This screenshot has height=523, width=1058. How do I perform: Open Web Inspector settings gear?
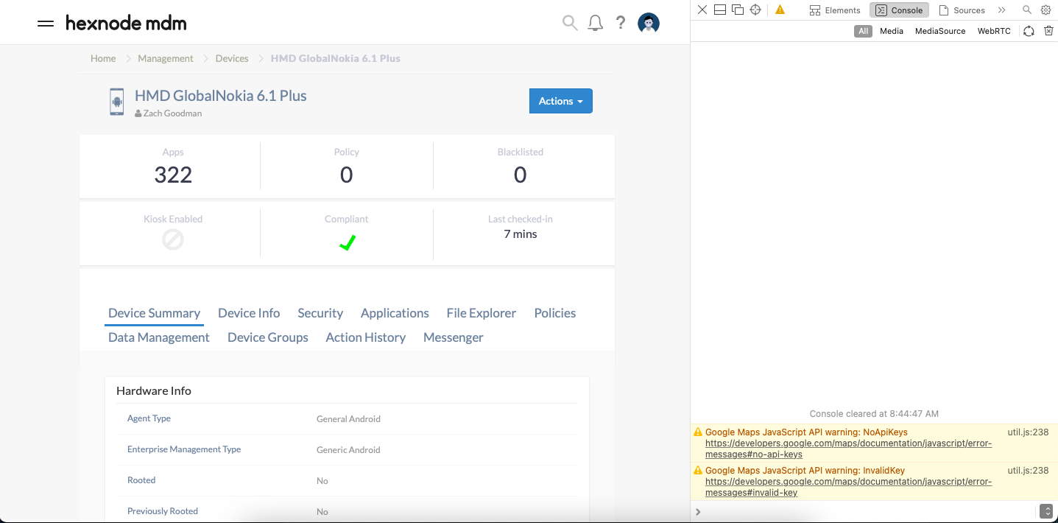click(x=1045, y=10)
